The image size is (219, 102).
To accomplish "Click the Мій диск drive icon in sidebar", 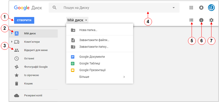I will tap(17, 33).
